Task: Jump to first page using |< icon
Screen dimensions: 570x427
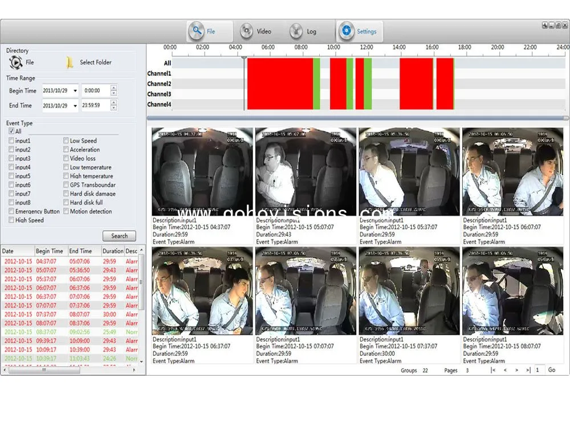Action: click(493, 370)
